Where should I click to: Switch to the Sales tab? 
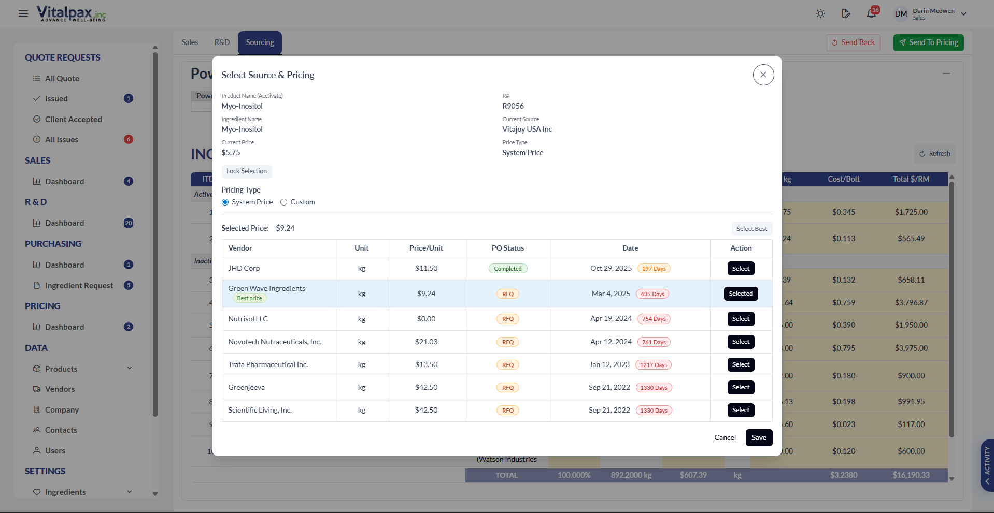click(190, 42)
